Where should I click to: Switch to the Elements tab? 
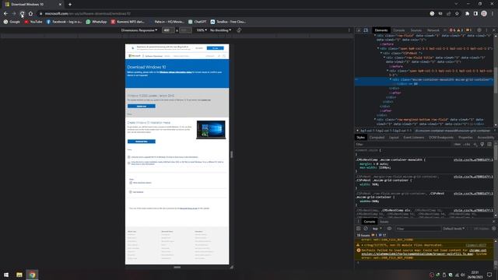tap(381, 30)
